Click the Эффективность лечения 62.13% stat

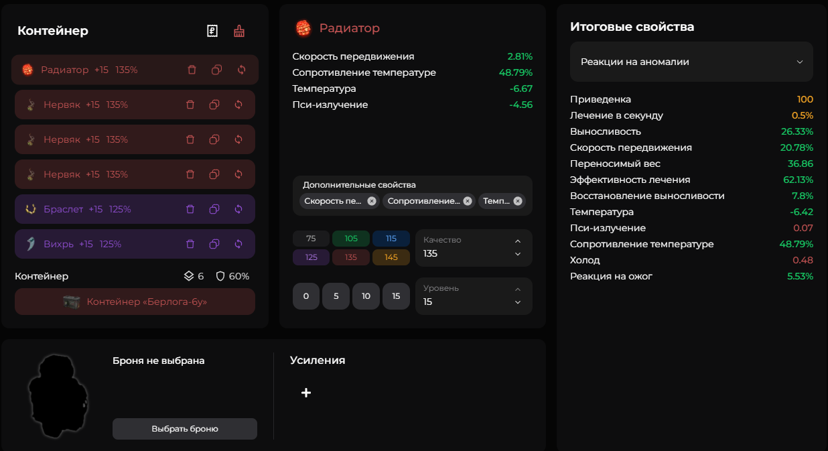click(691, 180)
